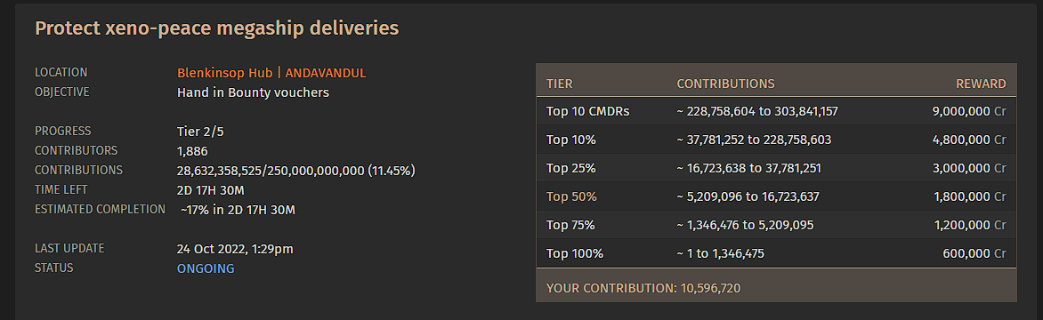The height and width of the screenshot is (320, 1043).
Task: Select the highlighted Top 50% tier row
Action: [776, 196]
